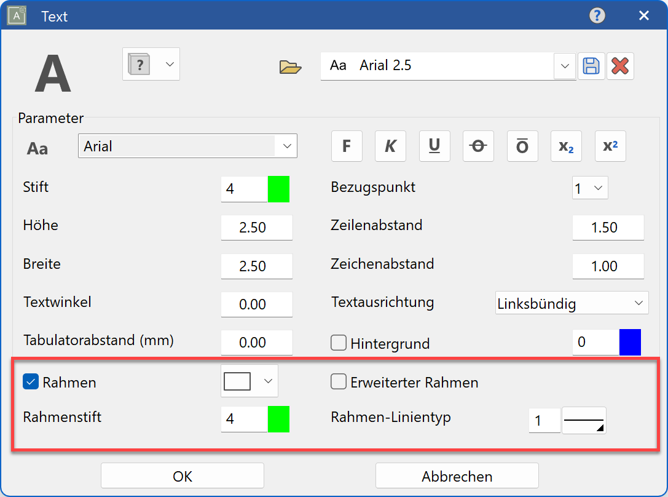The height and width of the screenshot is (497, 668).
Task: Dismiss the dialog via Abbrechen
Action: coord(457,475)
